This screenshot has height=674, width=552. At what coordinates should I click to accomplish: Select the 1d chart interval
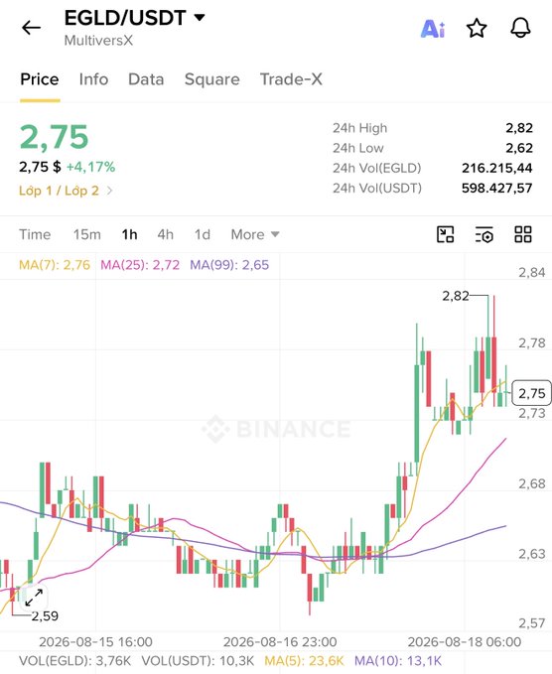click(x=203, y=234)
